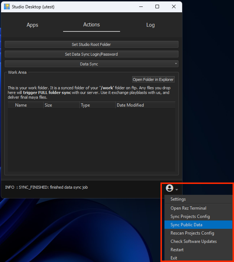The width and height of the screenshot is (234, 262).
Task: Switch to the Apps tab
Action: (x=32, y=25)
